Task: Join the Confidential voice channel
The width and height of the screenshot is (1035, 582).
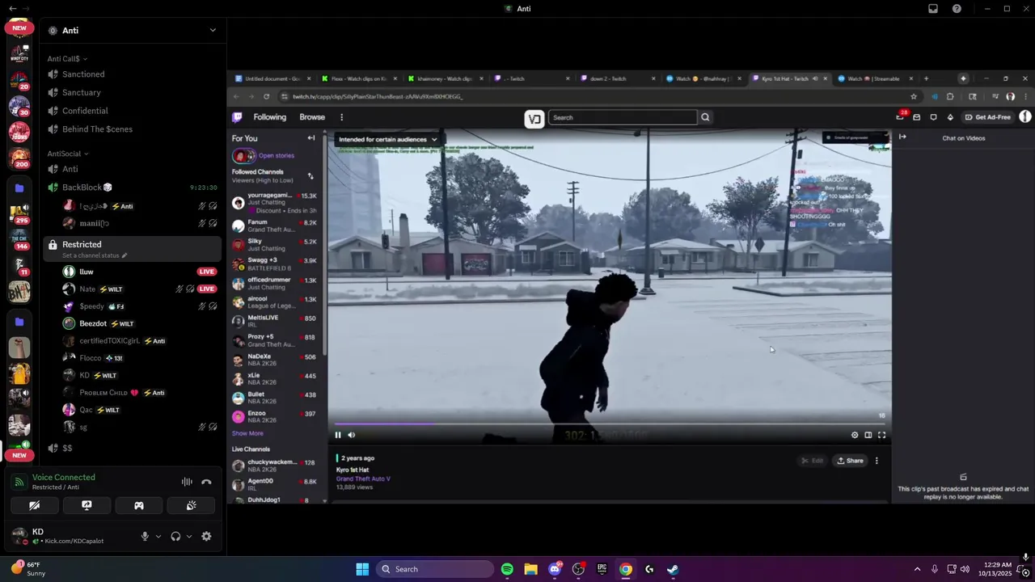Action: (85, 111)
